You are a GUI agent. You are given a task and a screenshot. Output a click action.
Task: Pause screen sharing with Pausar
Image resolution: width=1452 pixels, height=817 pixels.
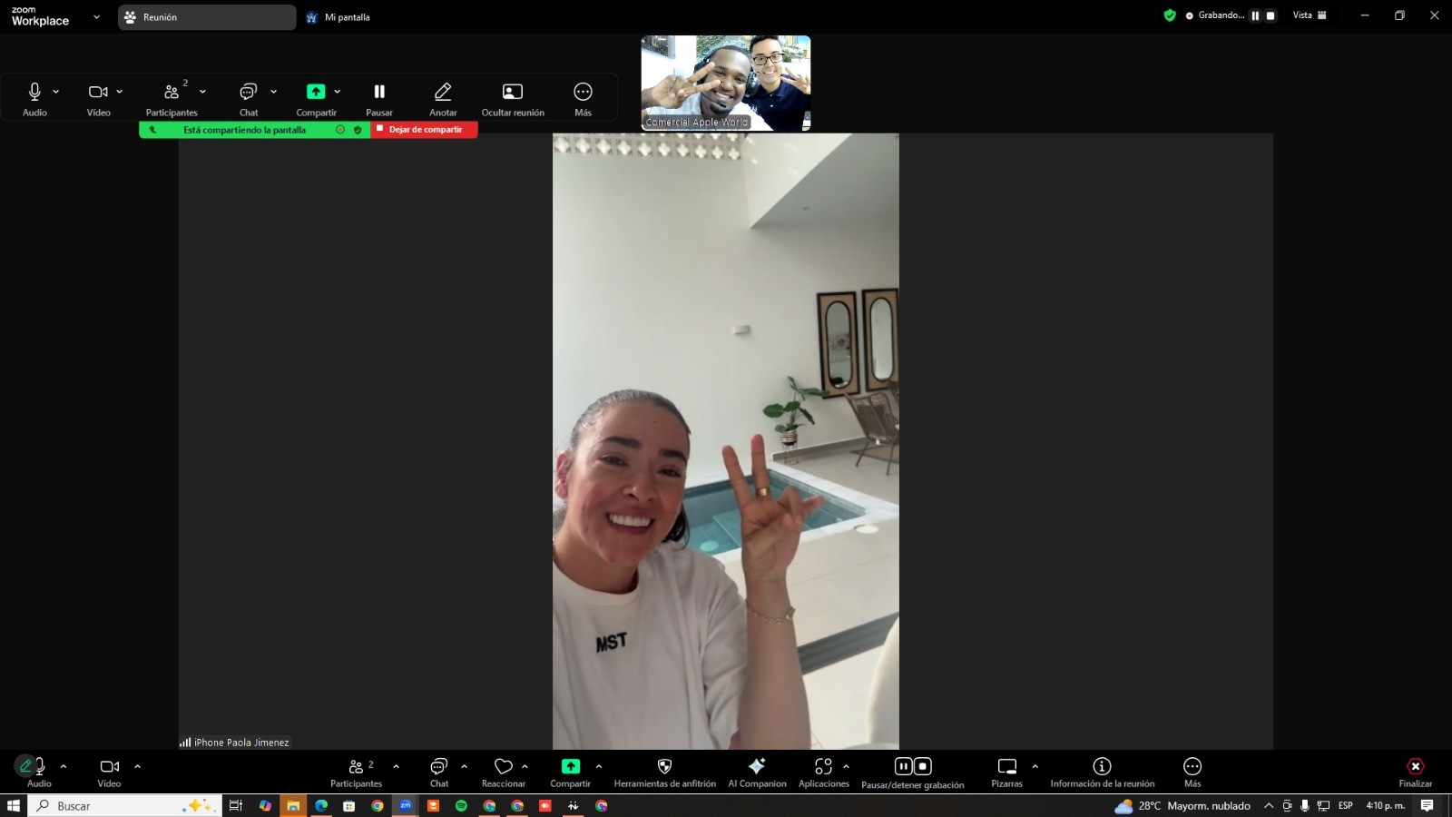[x=379, y=92]
